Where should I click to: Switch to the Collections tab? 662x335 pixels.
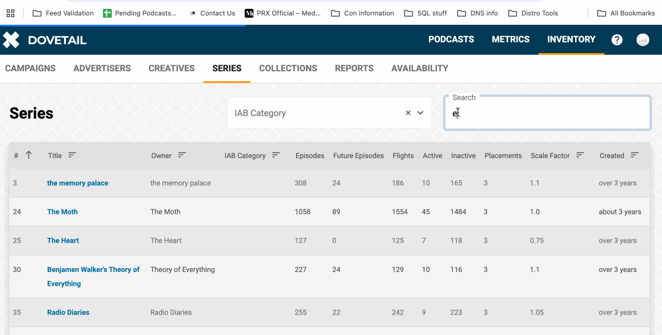coord(288,69)
